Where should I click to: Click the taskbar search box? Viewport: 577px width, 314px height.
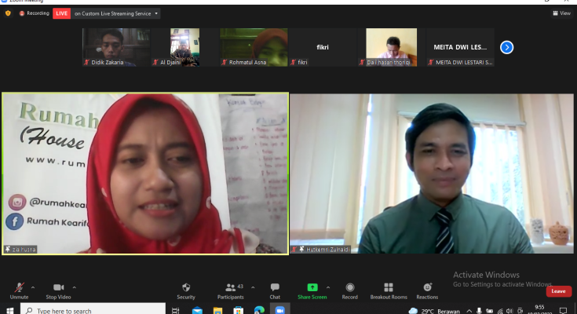tap(93, 310)
